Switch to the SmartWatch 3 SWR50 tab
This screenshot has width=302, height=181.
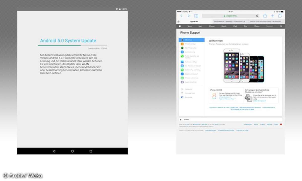[x=231, y=22]
